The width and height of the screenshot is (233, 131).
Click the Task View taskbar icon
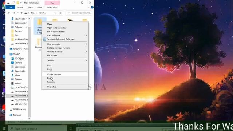[71, 128]
